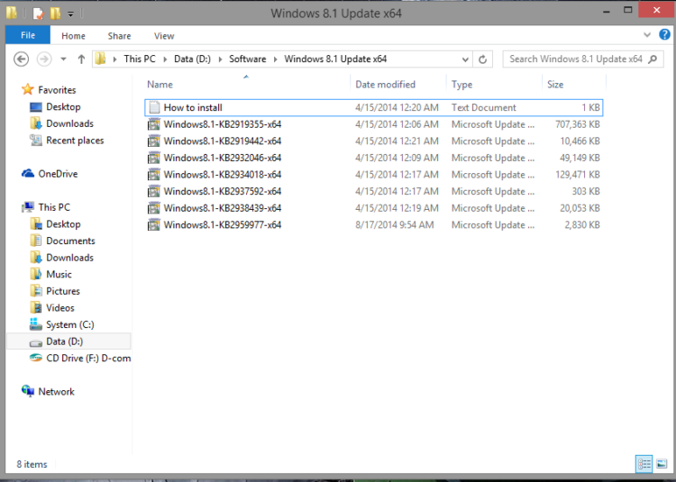The width and height of the screenshot is (676, 482).
Task: Switch to Details view in status bar
Action: (x=644, y=464)
